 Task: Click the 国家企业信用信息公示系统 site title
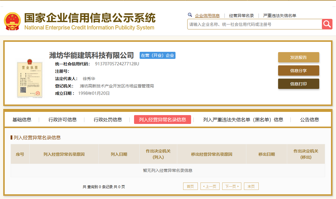pyautogui.click(x=90, y=18)
